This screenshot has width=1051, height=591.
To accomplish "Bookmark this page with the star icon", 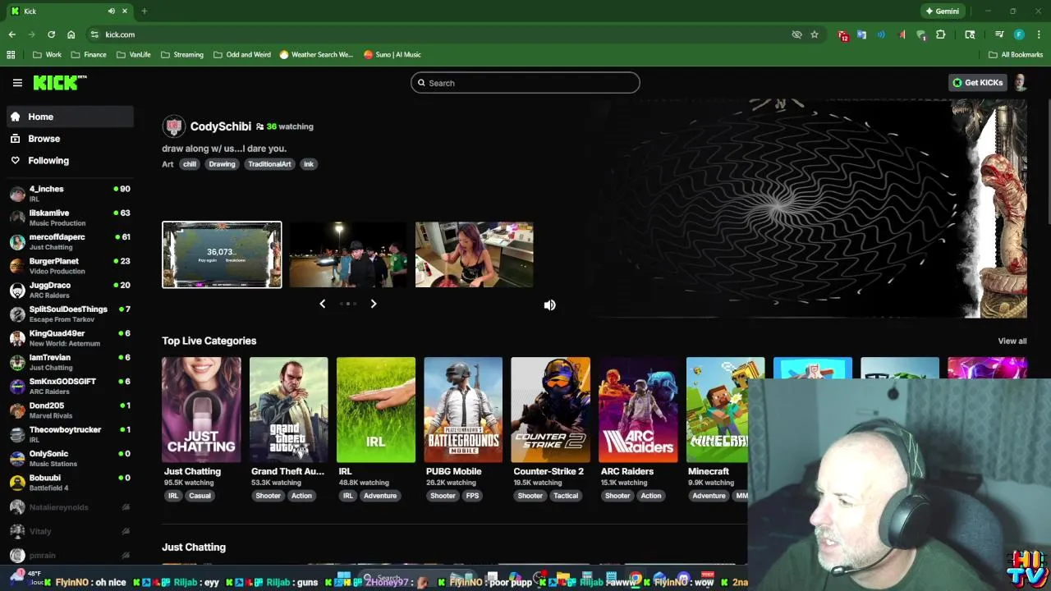I will 815,34.
